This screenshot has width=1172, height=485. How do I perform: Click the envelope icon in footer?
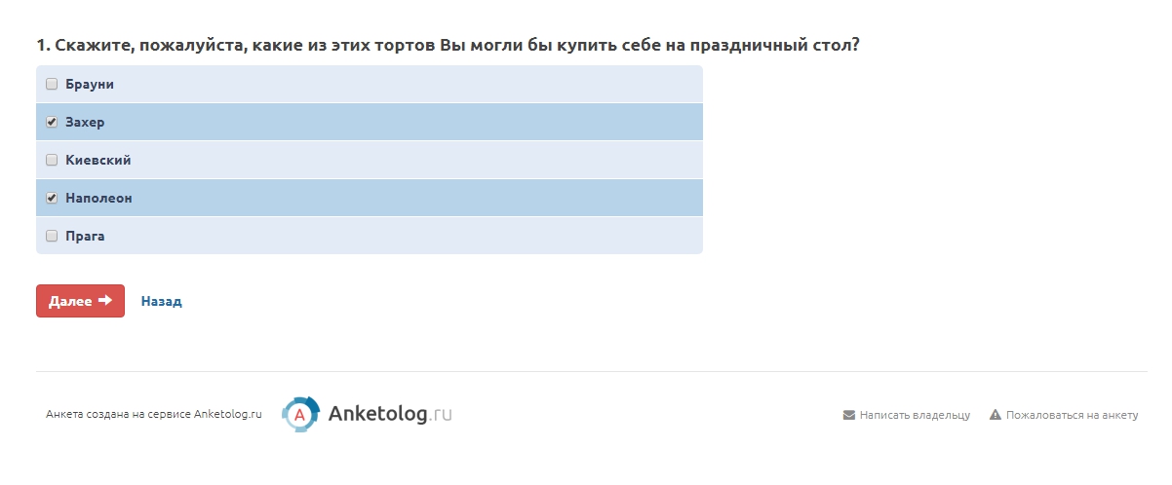(x=848, y=415)
